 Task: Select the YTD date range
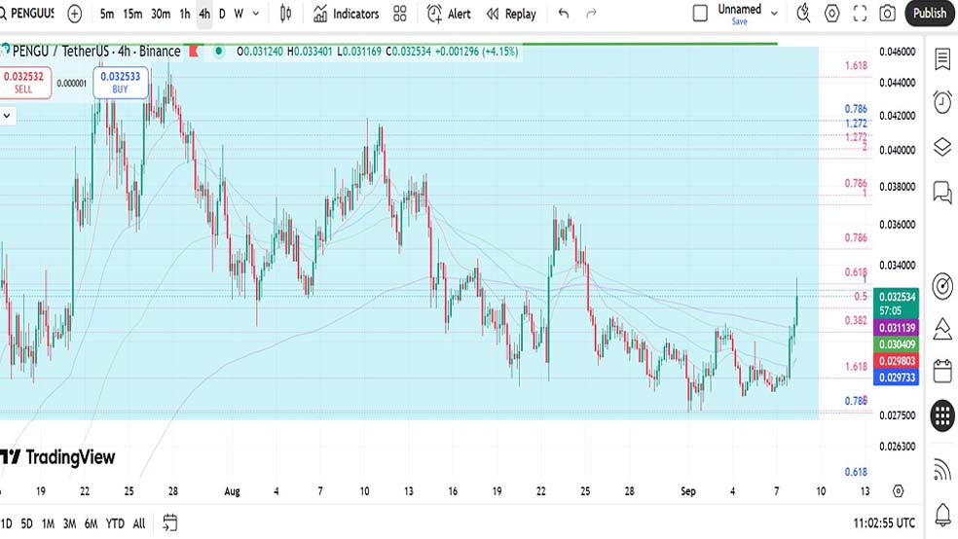coord(115,523)
